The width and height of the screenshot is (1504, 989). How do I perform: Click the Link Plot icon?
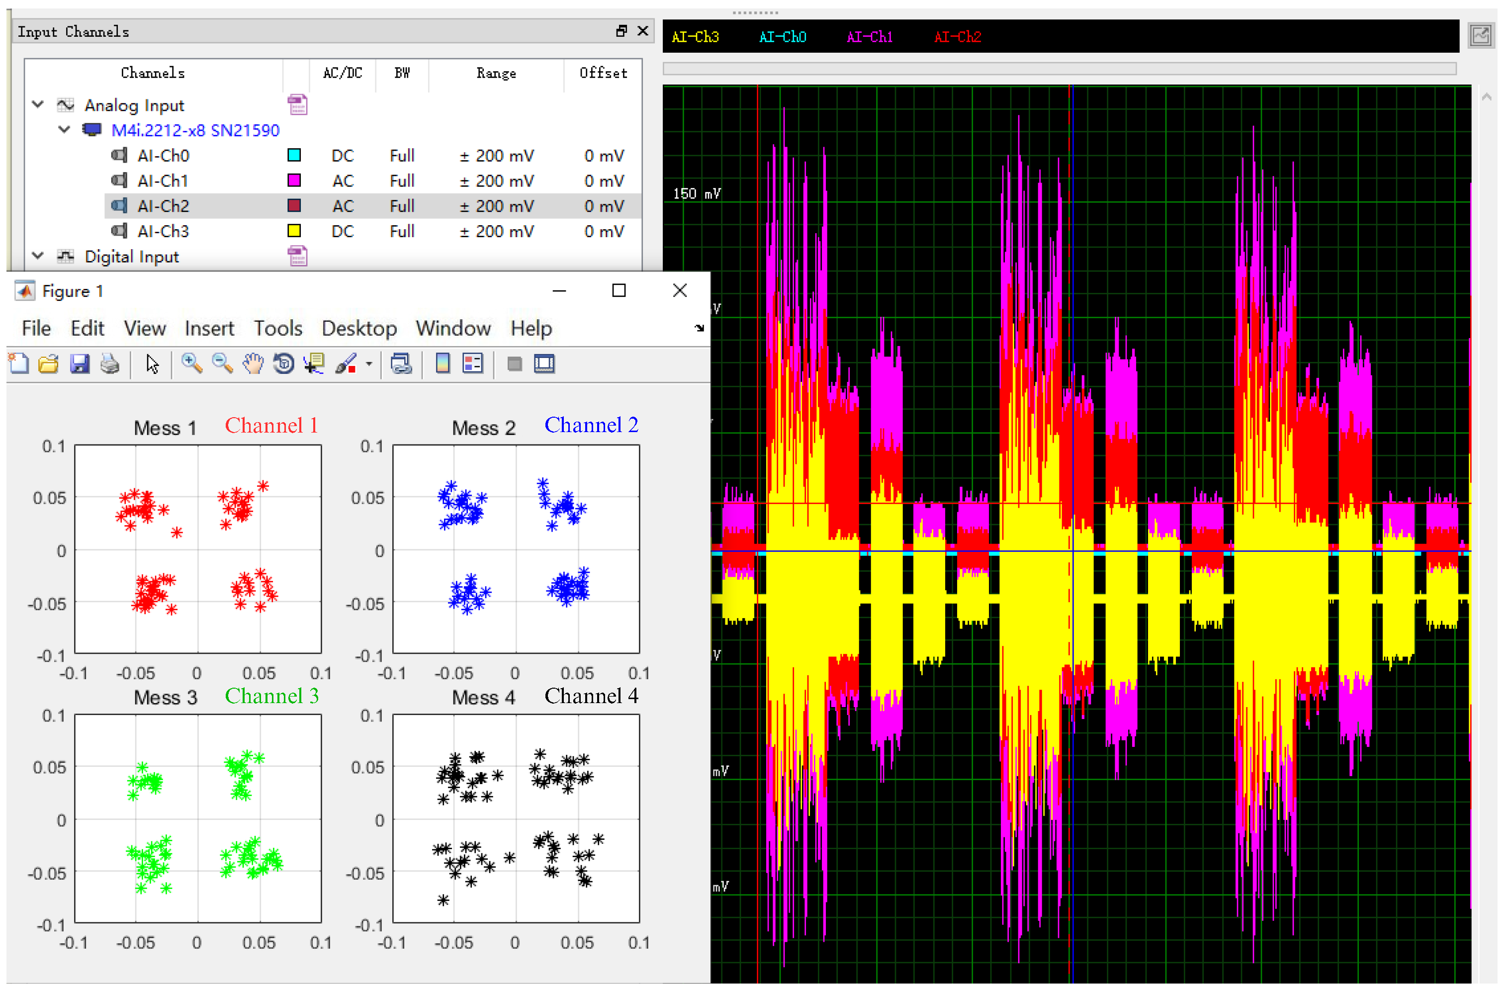click(x=401, y=364)
